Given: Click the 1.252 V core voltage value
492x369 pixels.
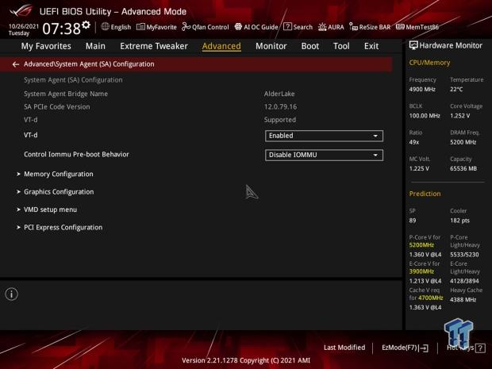Looking at the screenshot, I should [x=459, y=116].
